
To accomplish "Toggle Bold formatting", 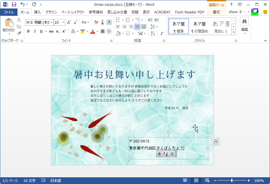I will [28, 31].
